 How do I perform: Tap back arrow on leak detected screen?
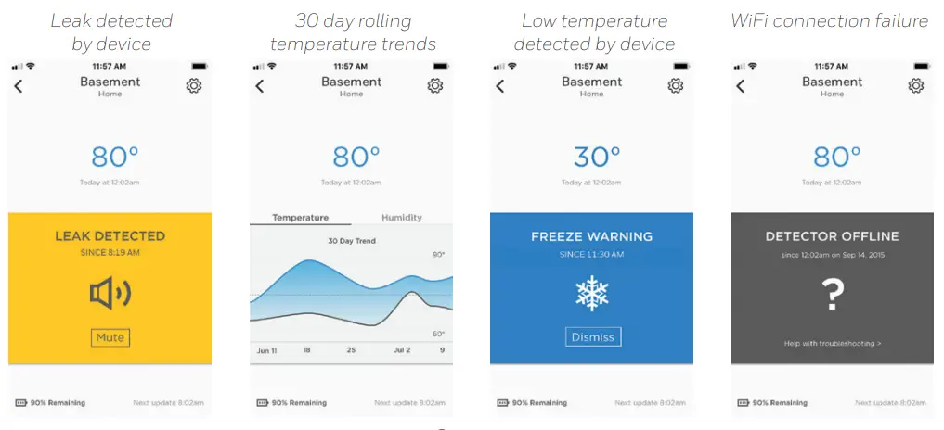19,86
